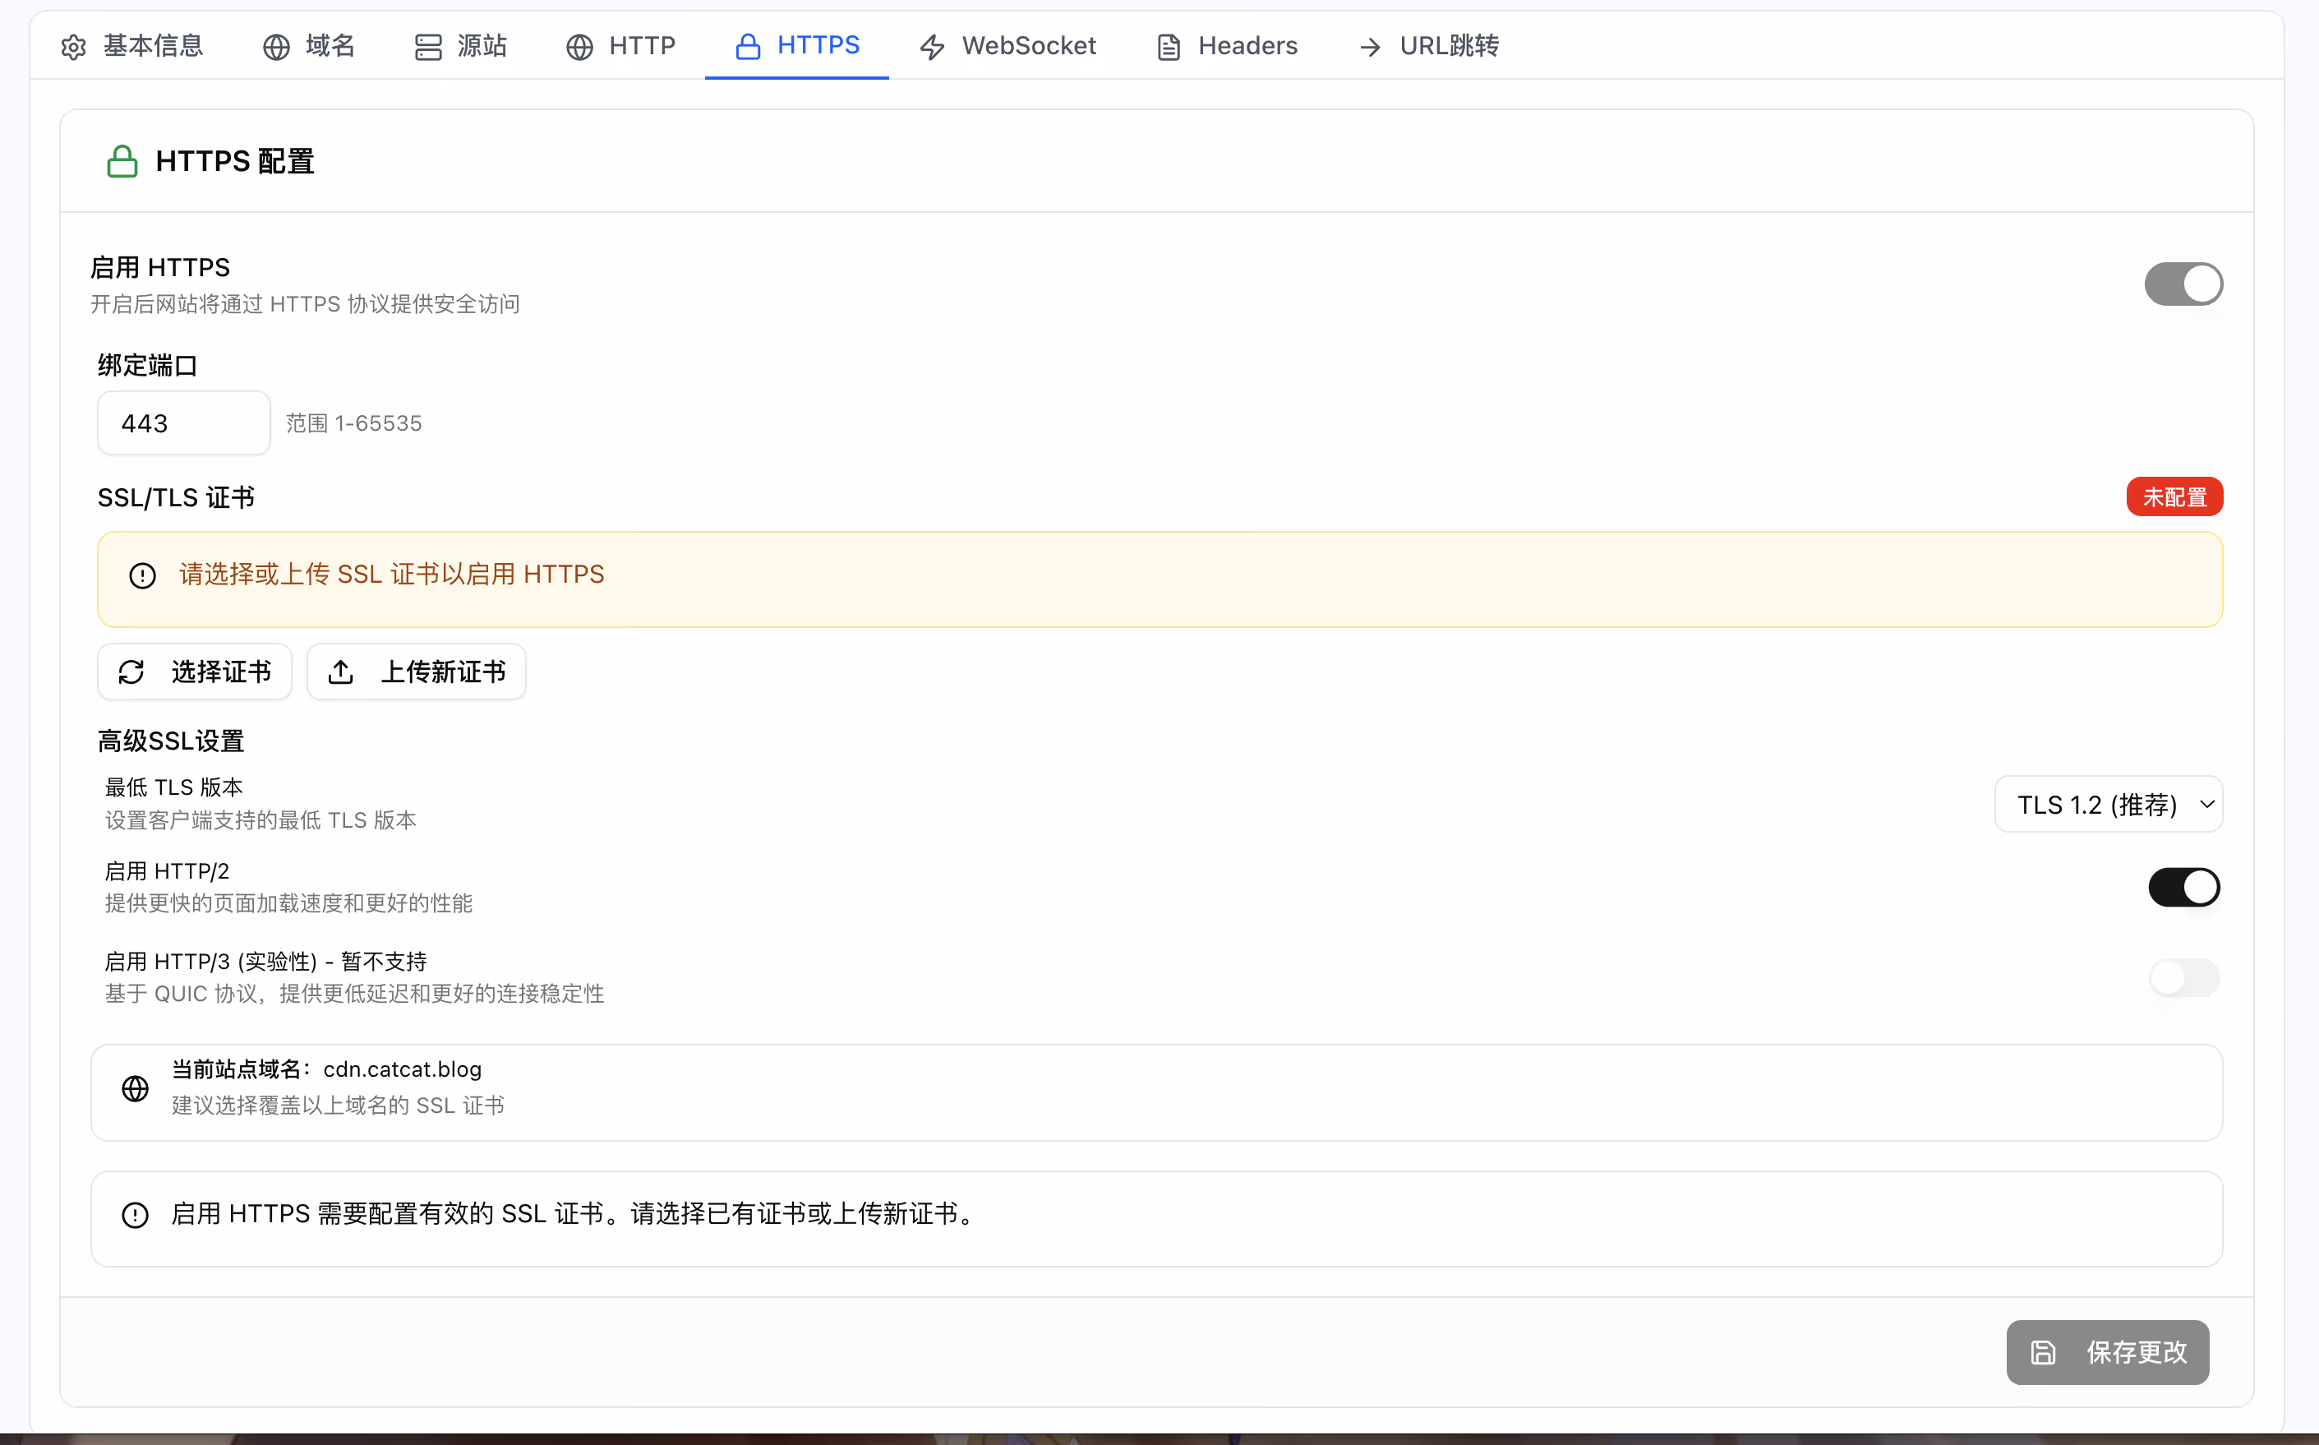2319x1445 pixels.
Task: Toggle the 启用 HTTPS switch
Action: [2183, 284]
